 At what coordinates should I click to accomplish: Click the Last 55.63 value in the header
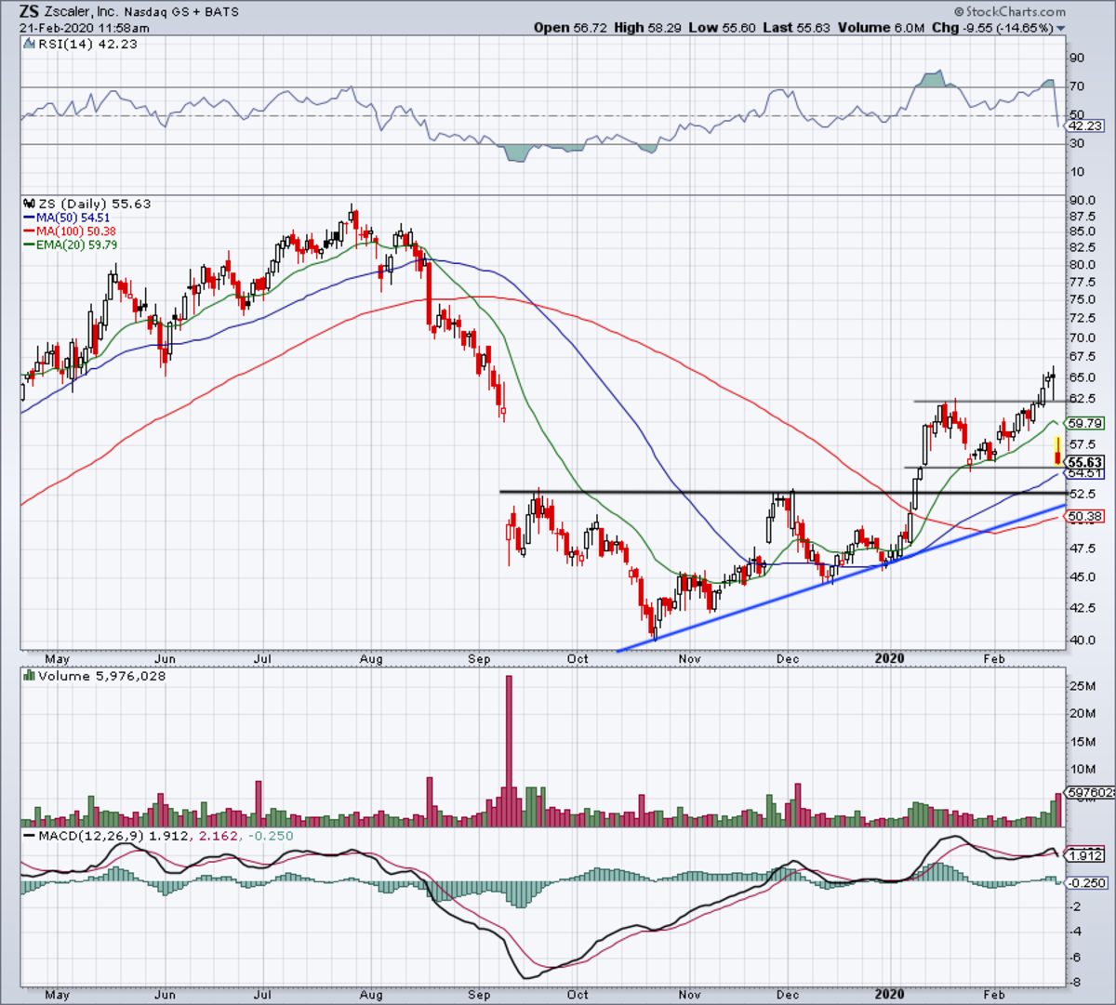click(798, 28)
